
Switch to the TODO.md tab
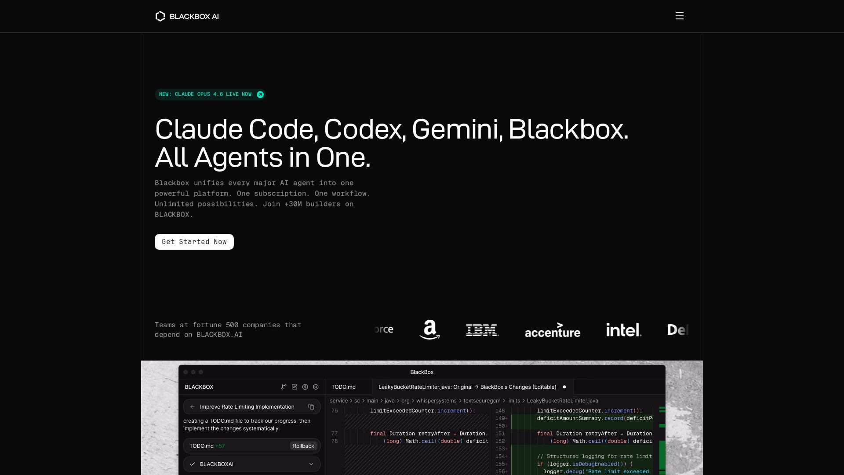[x=344, y=387]
